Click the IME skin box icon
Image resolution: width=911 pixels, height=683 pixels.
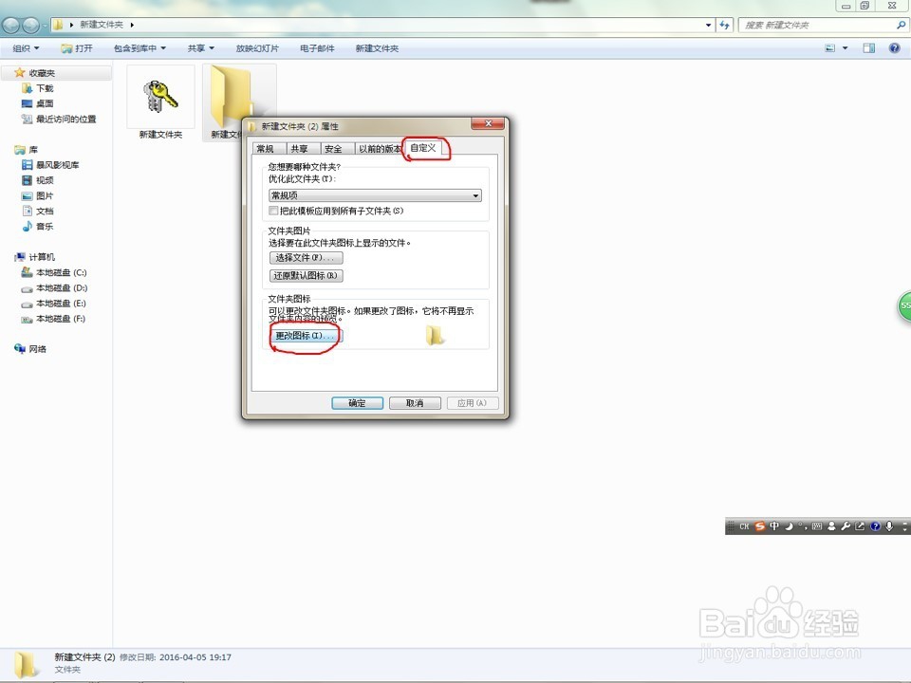click(860, 526)
